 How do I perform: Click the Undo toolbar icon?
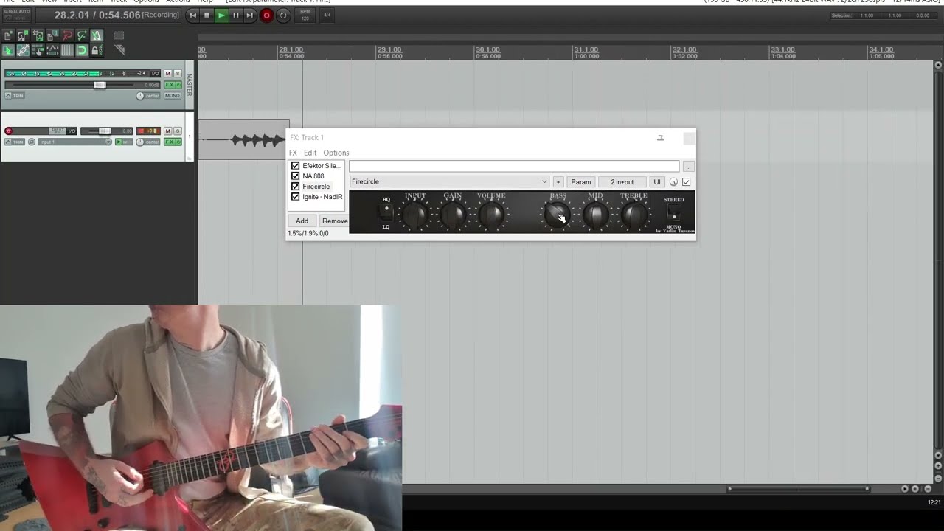pyautogui.click(x=67, y=35)
